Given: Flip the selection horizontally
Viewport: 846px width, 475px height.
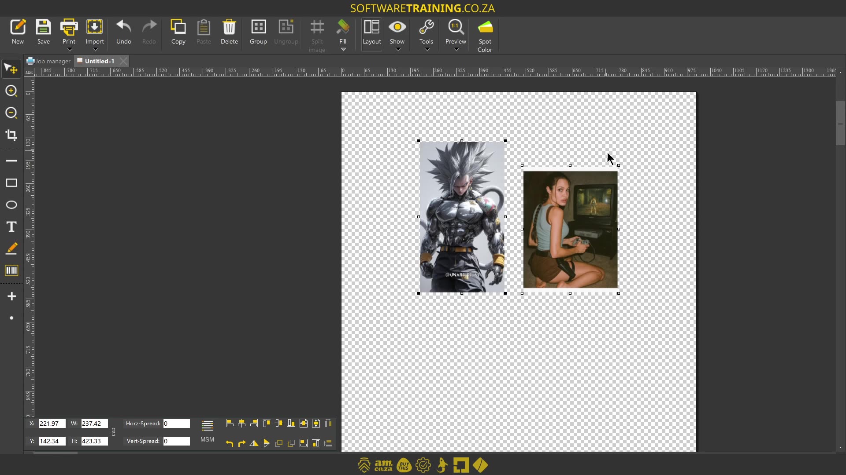Looking at the screenshot, I should 254,443.
